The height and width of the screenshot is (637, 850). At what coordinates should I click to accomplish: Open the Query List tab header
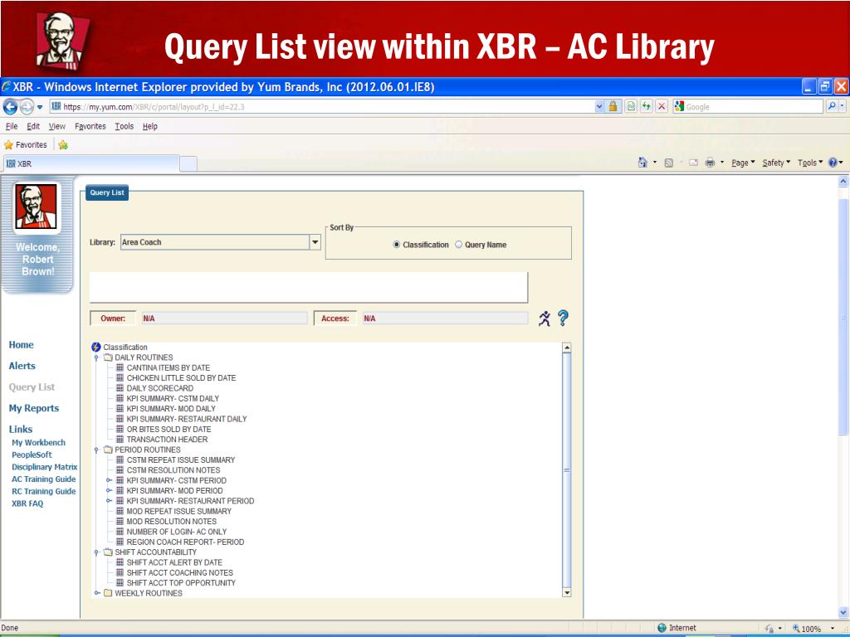[107, 192]
